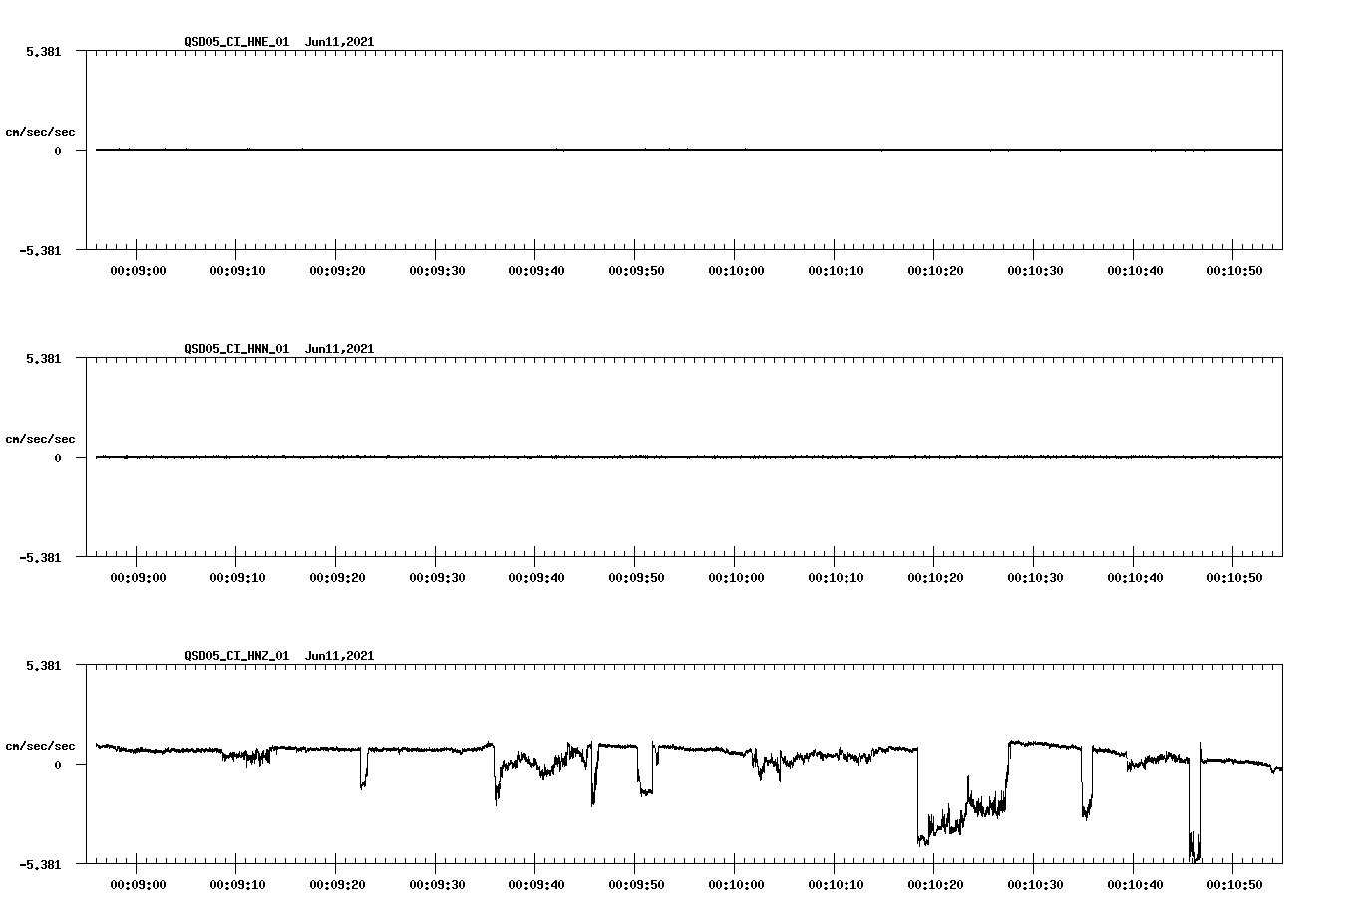The width and height of the screenshot is (1354, 921).
Task: Click the 00:10:10 time label under HNZ chart
Action: coord(836,885)
